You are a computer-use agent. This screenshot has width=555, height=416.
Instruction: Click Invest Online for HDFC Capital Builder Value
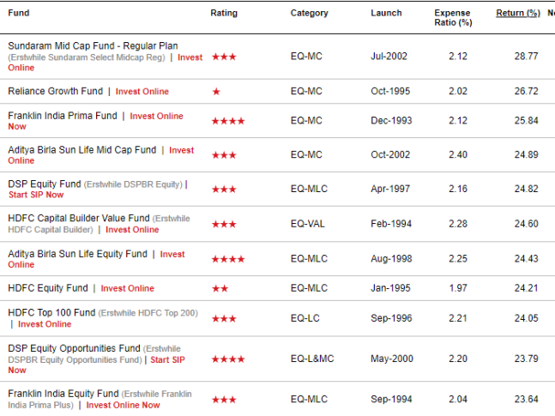coord(132,230)
